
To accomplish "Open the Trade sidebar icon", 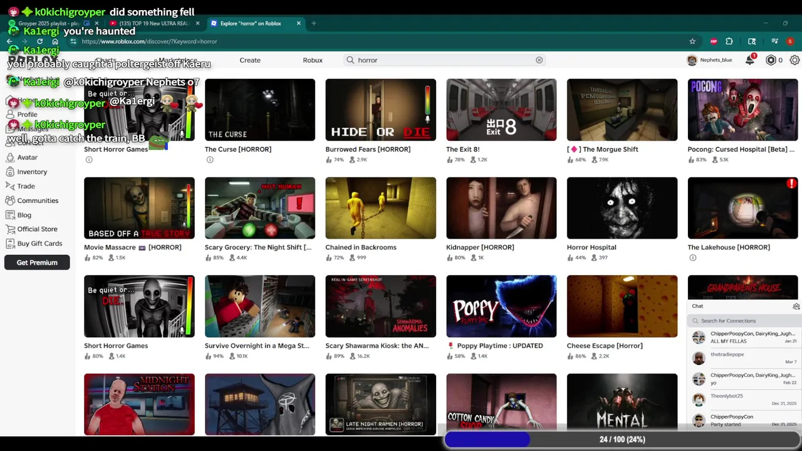I will coord(10,186).
